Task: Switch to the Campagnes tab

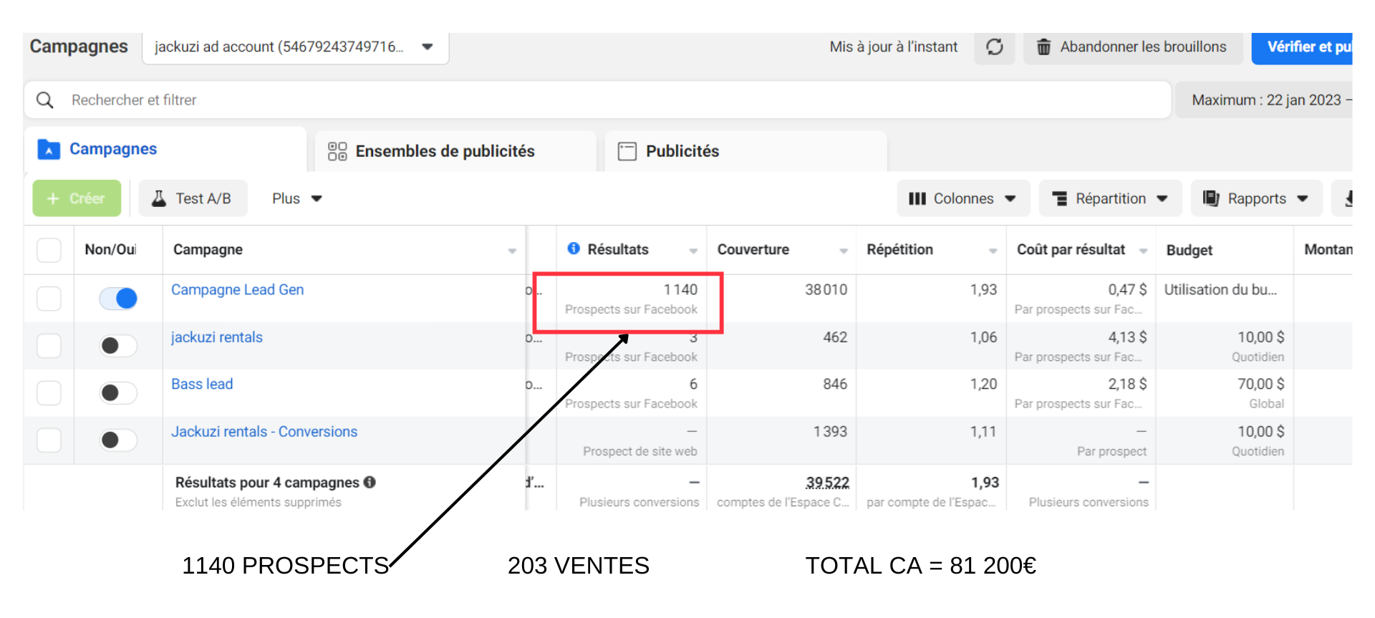Action: (166, 149)
